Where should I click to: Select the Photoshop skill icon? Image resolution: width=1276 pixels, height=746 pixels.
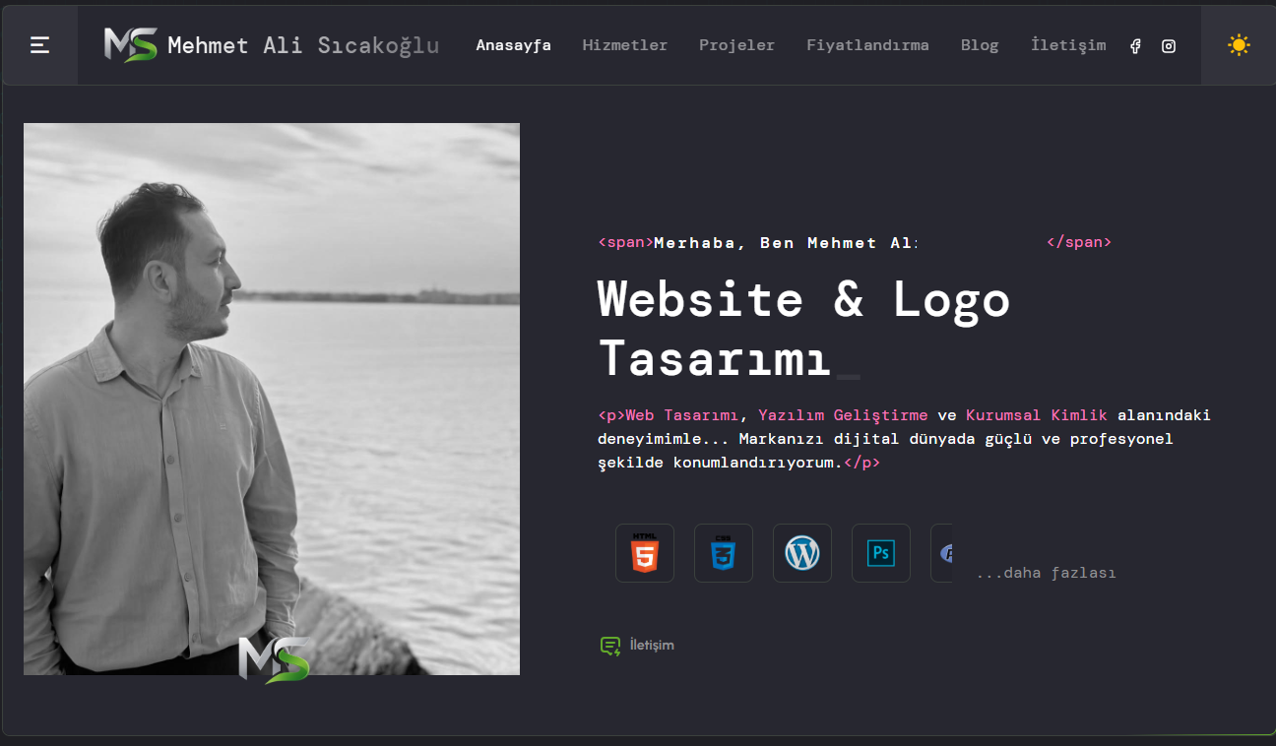[x=881, y=553]
